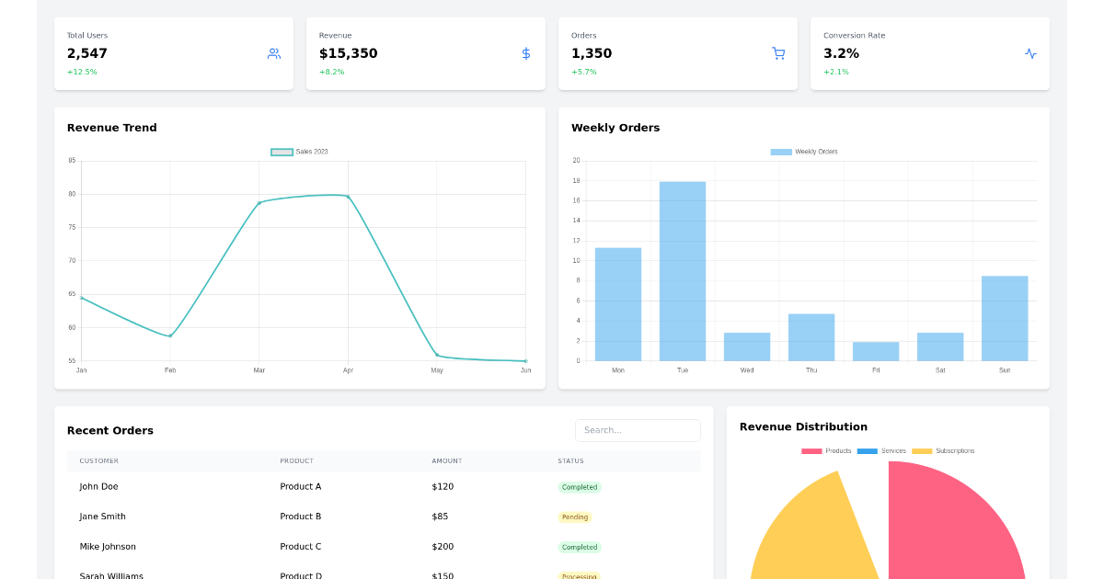Image resolution: width=1104 pixels, height=579 pixels.
Task: Select the CUSTOMER column header
Action: pos(98,460)
